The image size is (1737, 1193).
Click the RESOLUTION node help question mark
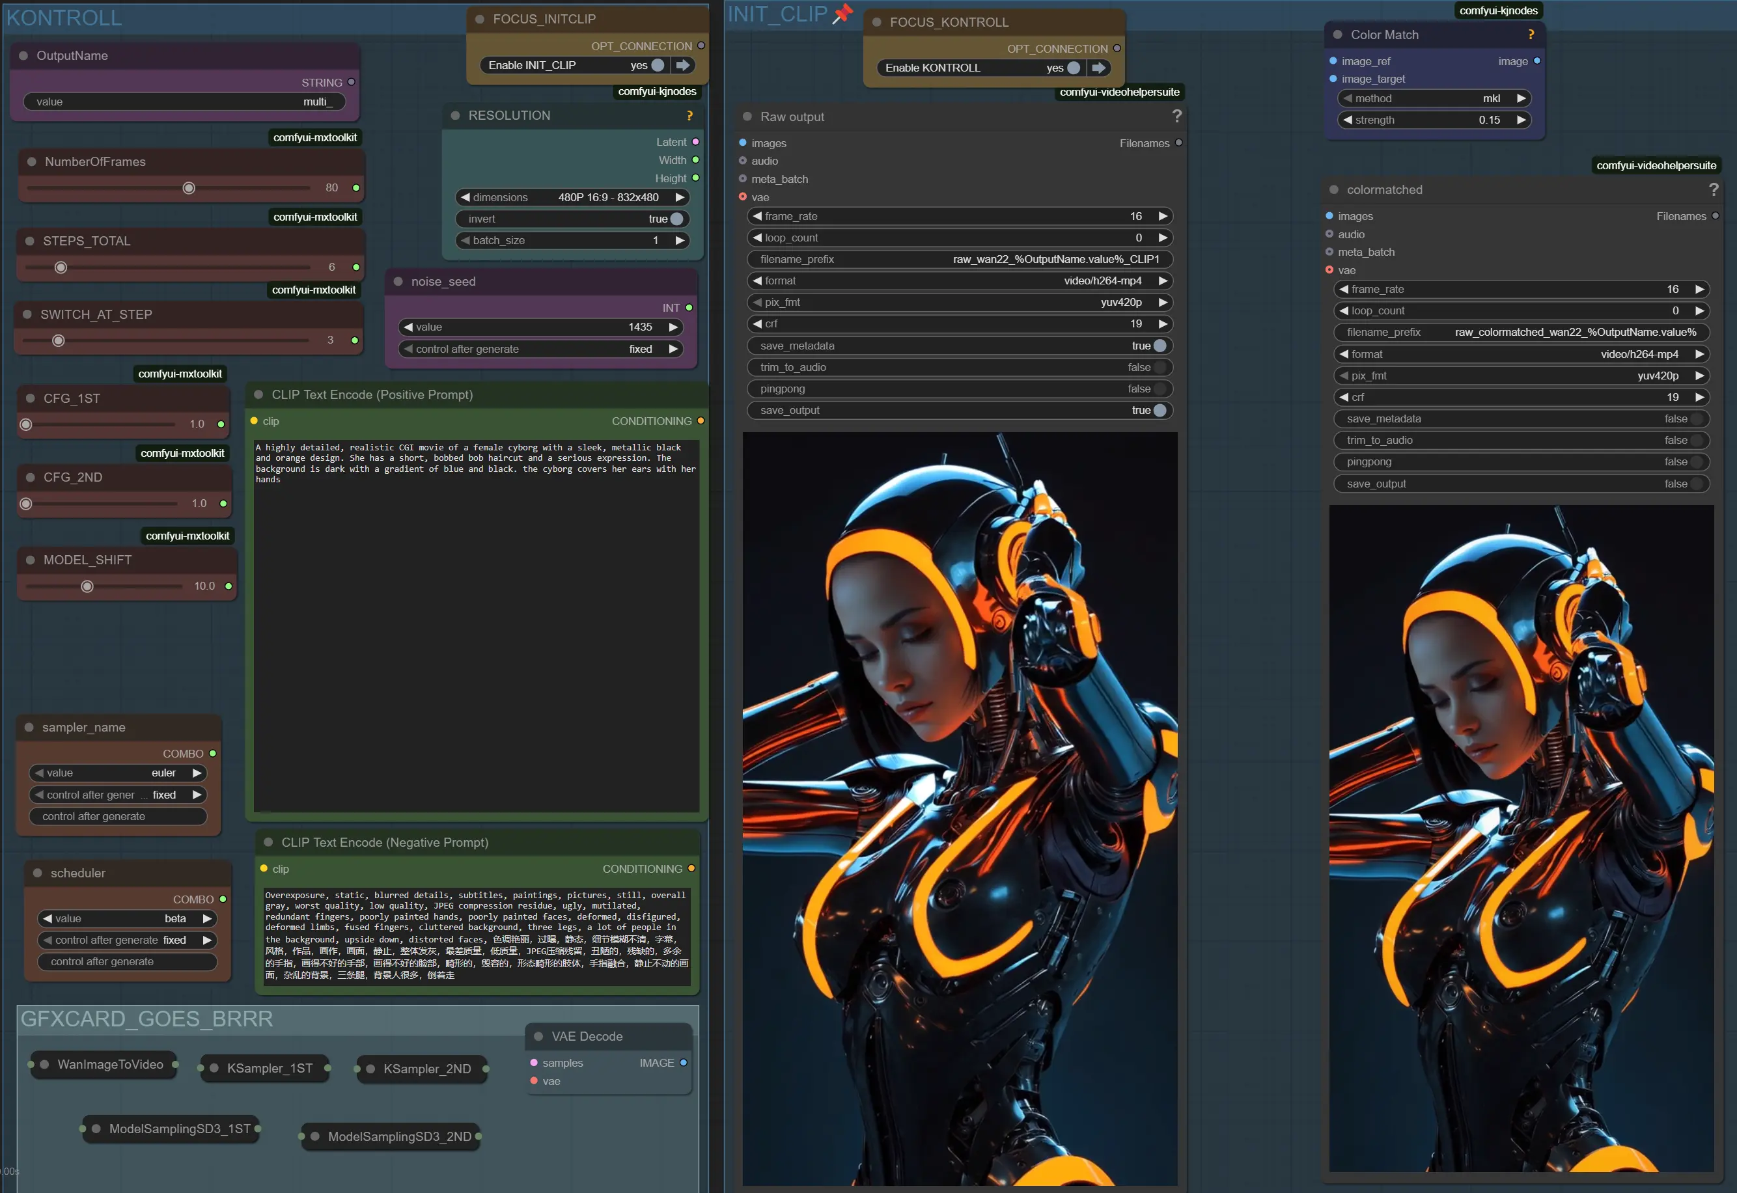coord(689,116)
